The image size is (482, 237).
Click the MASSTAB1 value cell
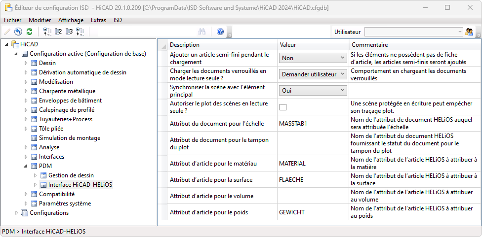coord(313,124)
